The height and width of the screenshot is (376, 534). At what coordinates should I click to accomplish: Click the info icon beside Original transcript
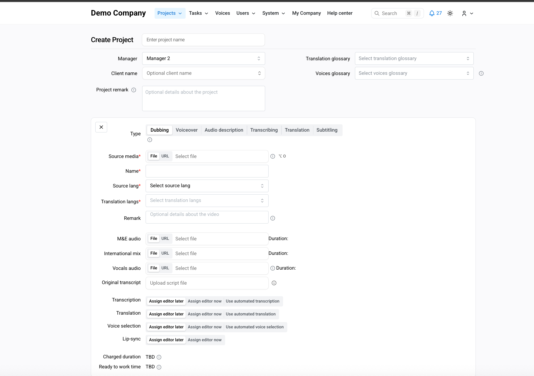point(274,283)
